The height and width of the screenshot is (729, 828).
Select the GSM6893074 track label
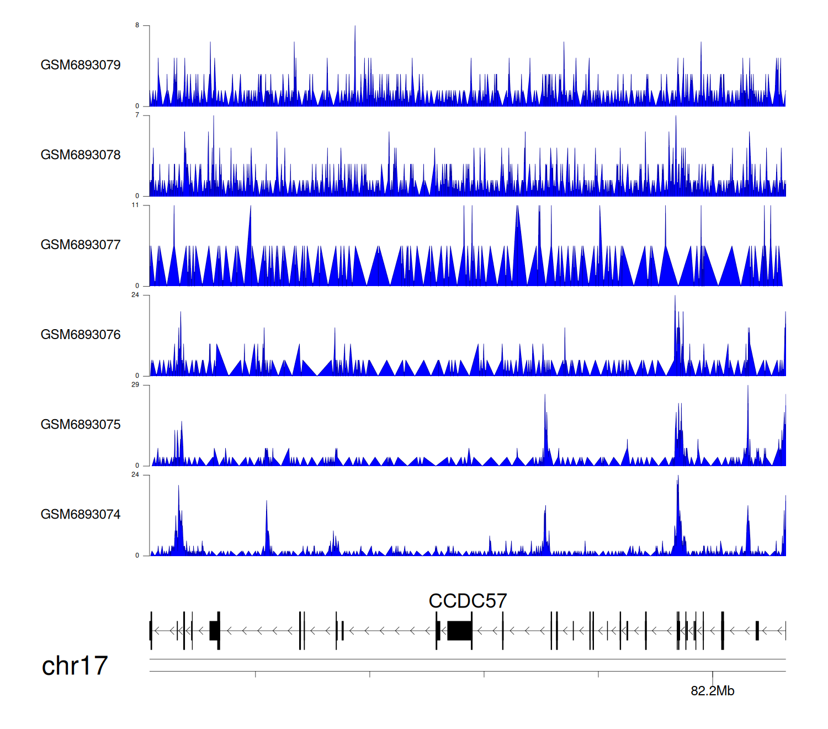point(81,515)
